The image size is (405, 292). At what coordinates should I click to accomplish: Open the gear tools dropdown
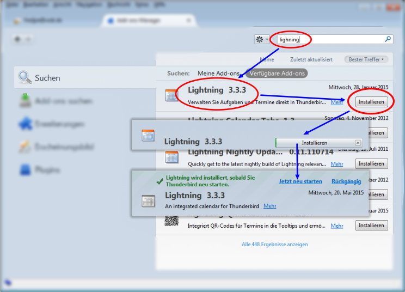point(262,39)
